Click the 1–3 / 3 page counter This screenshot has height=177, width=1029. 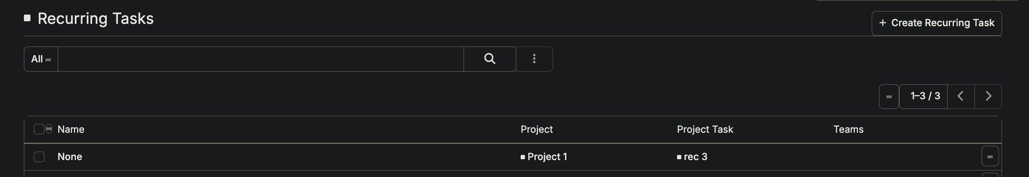tap(925, 97)
